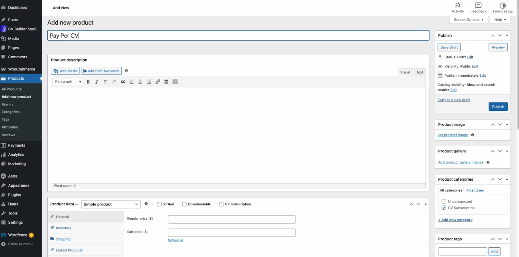The width and height of the screenshot is (519, 257).
Task: Click the Add Media button
Action: tap(65, 71)
